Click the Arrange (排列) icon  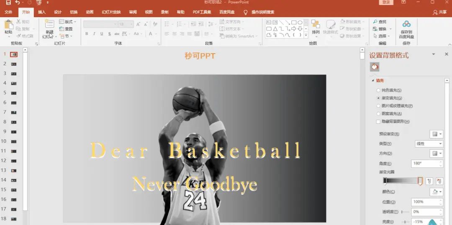pyautogui.click(x=316, y=26)
